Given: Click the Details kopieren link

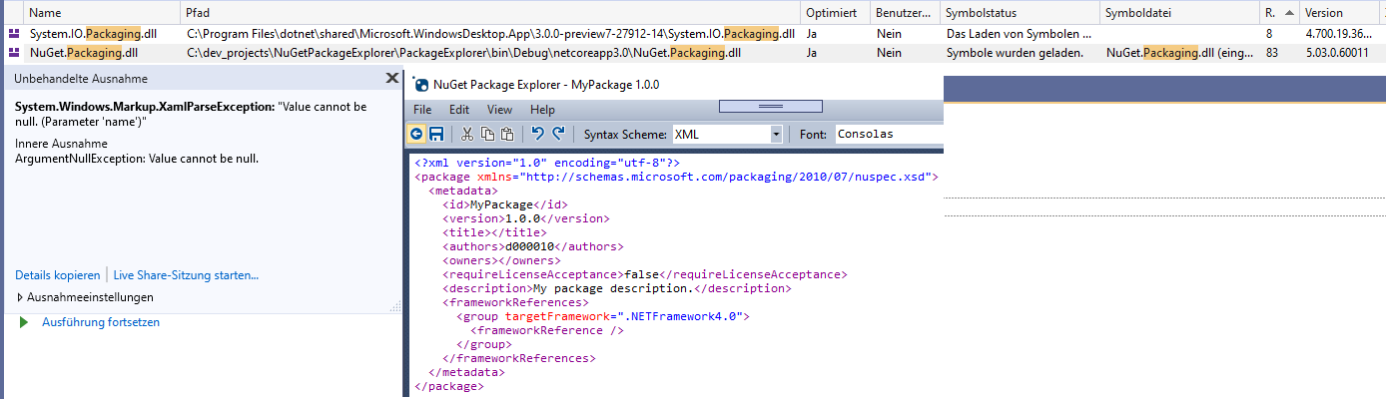Looking at the screenshot, I should (58, 275).
